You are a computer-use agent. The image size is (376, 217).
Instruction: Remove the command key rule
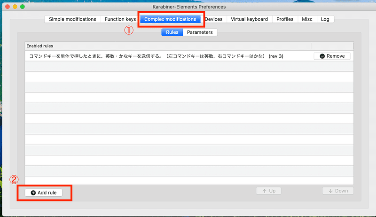(x=332, y=56)
